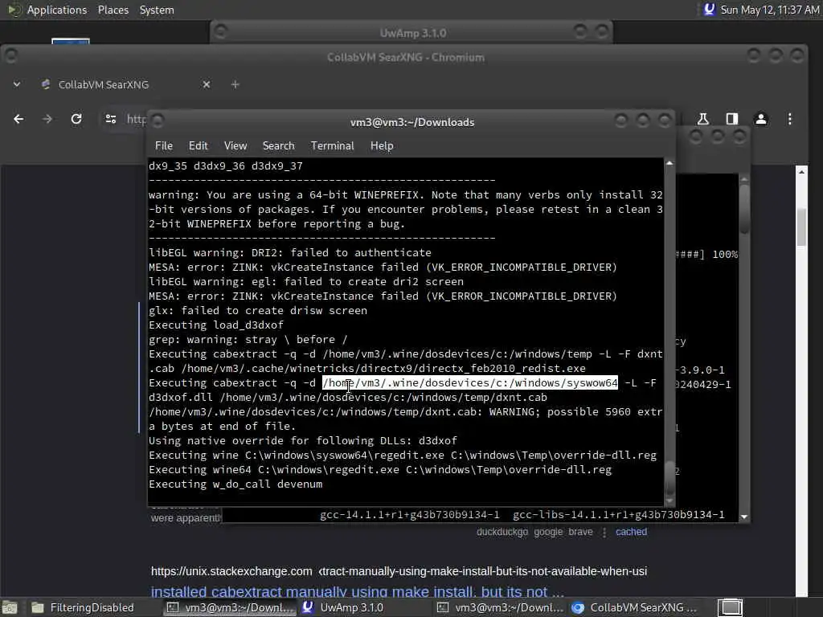Switch to UwAmp 3.1.0 taskbar item
This screenshot has height=617, width=823.
(x=344, y=607)
